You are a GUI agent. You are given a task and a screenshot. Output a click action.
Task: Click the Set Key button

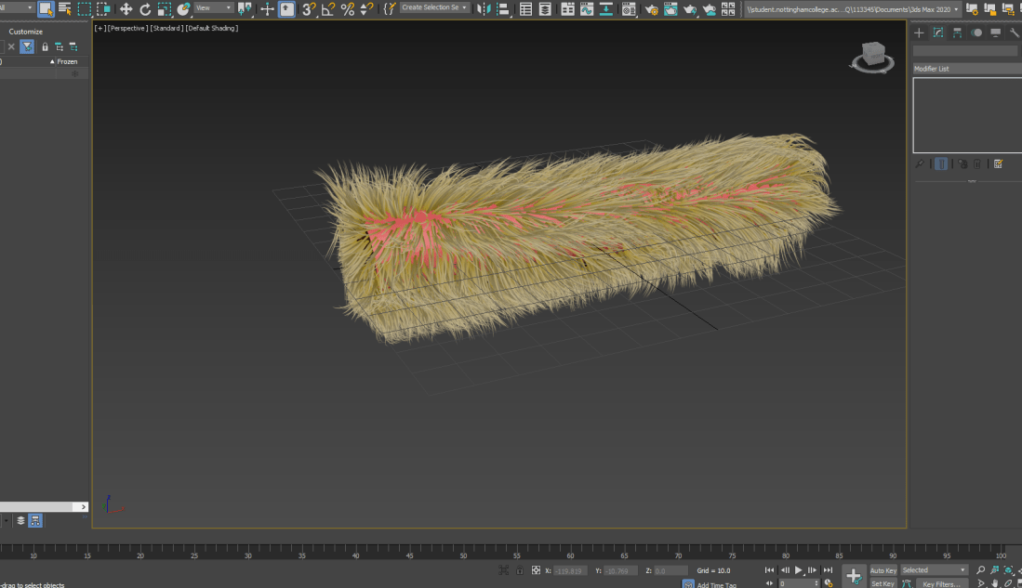(883, 583)
